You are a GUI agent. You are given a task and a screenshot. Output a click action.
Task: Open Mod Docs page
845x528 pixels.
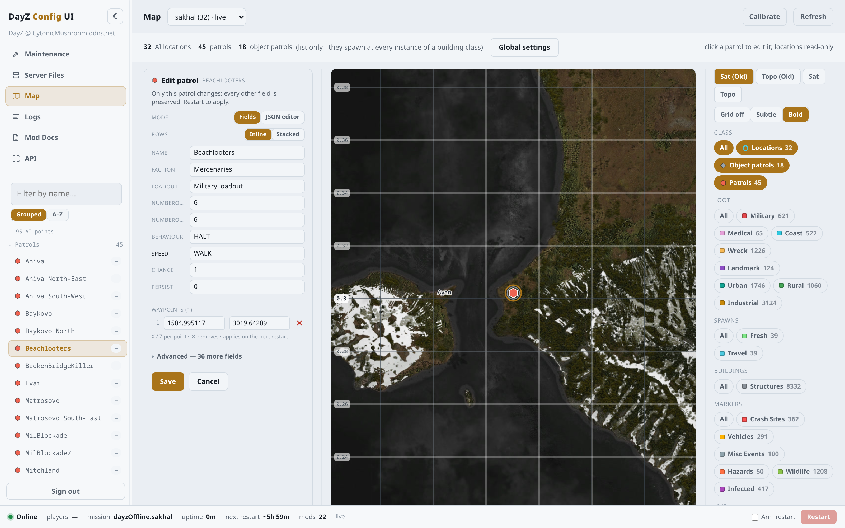click(66, 138)
